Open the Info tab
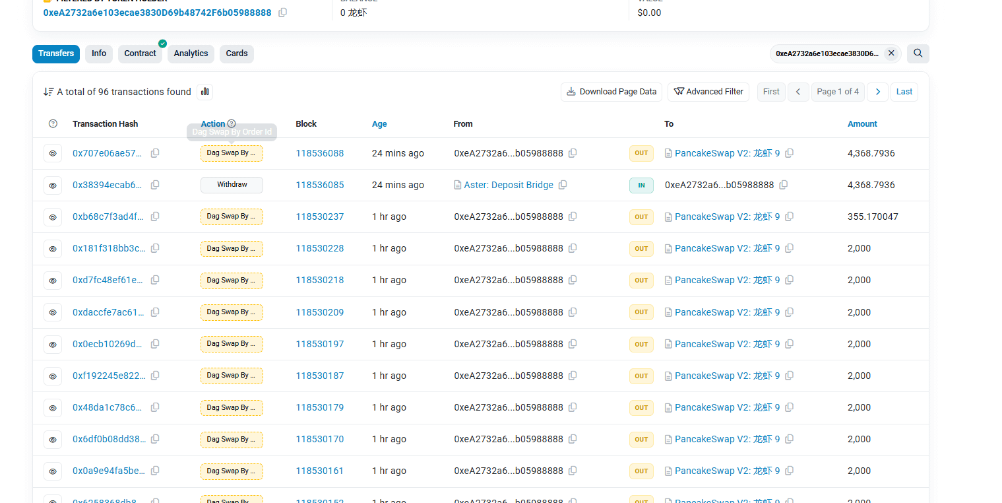 [x=99, y=53]
